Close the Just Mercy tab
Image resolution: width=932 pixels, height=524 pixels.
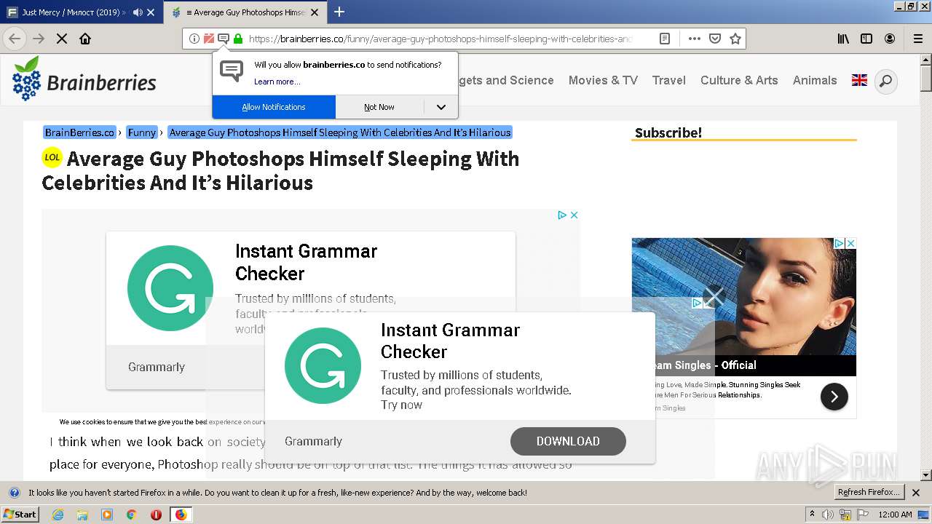click(x=151, y=12)
